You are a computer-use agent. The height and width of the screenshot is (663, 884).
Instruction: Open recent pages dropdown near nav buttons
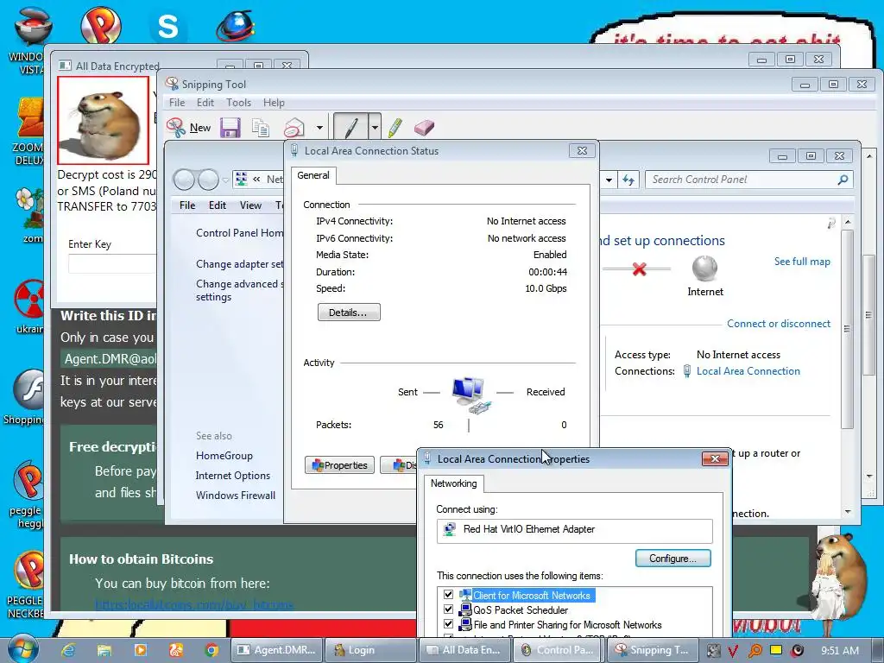point(225,180)
